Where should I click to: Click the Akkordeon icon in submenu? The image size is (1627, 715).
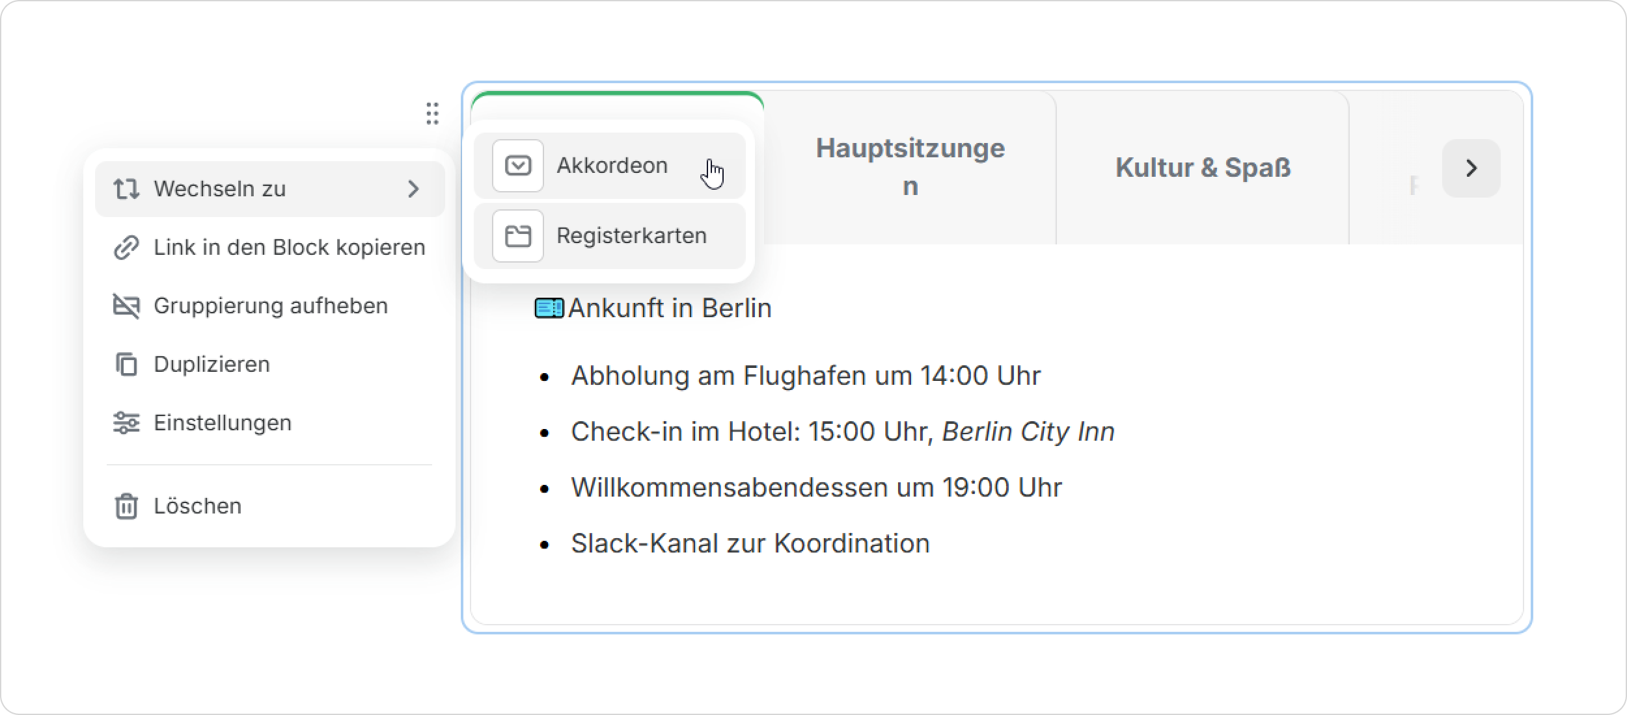(518, 166)
